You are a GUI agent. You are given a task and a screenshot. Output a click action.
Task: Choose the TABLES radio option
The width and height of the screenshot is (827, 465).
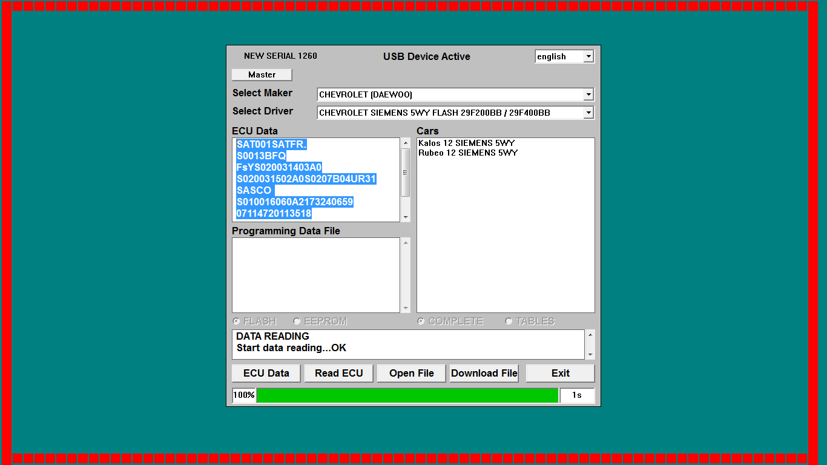(x=509, y=321)
